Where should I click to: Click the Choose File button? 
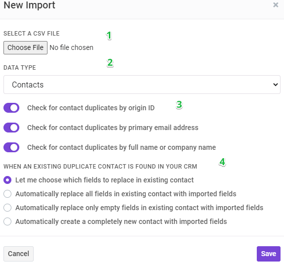25,47
